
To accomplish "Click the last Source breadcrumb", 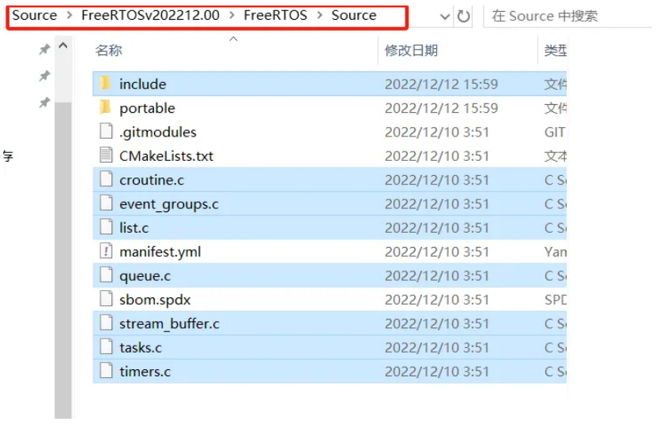I will point(354,15).
